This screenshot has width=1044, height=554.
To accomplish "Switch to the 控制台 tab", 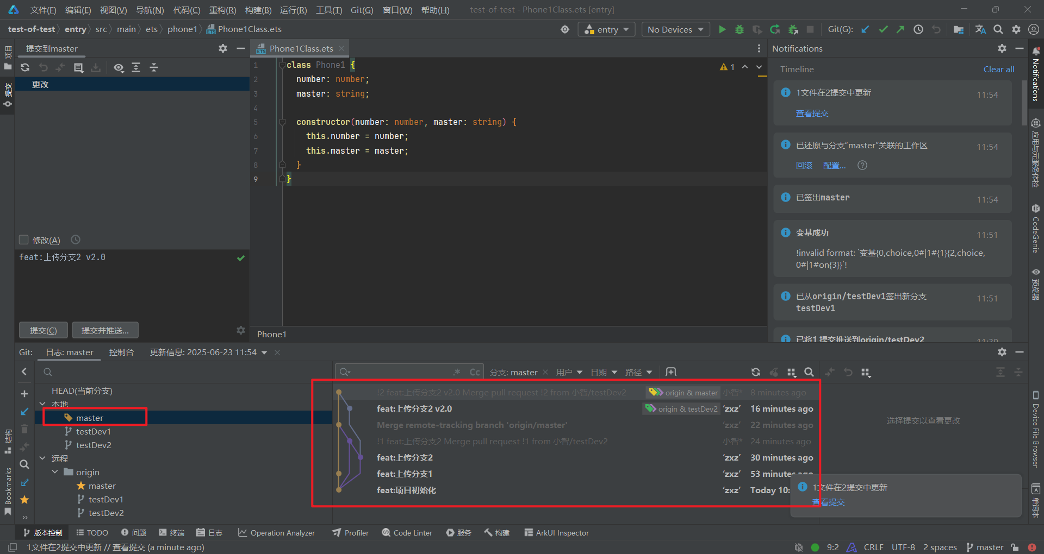I will [x=121, y=352].
